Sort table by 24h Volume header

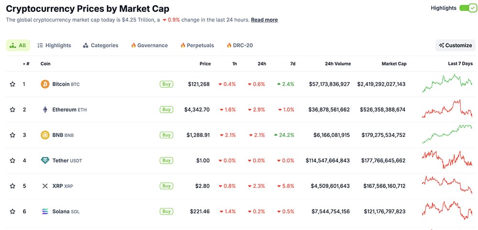[337, 63]
